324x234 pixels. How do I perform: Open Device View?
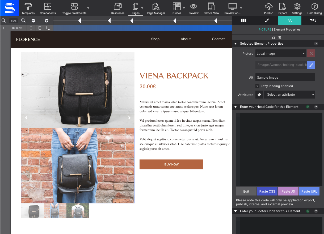point(211,8)
